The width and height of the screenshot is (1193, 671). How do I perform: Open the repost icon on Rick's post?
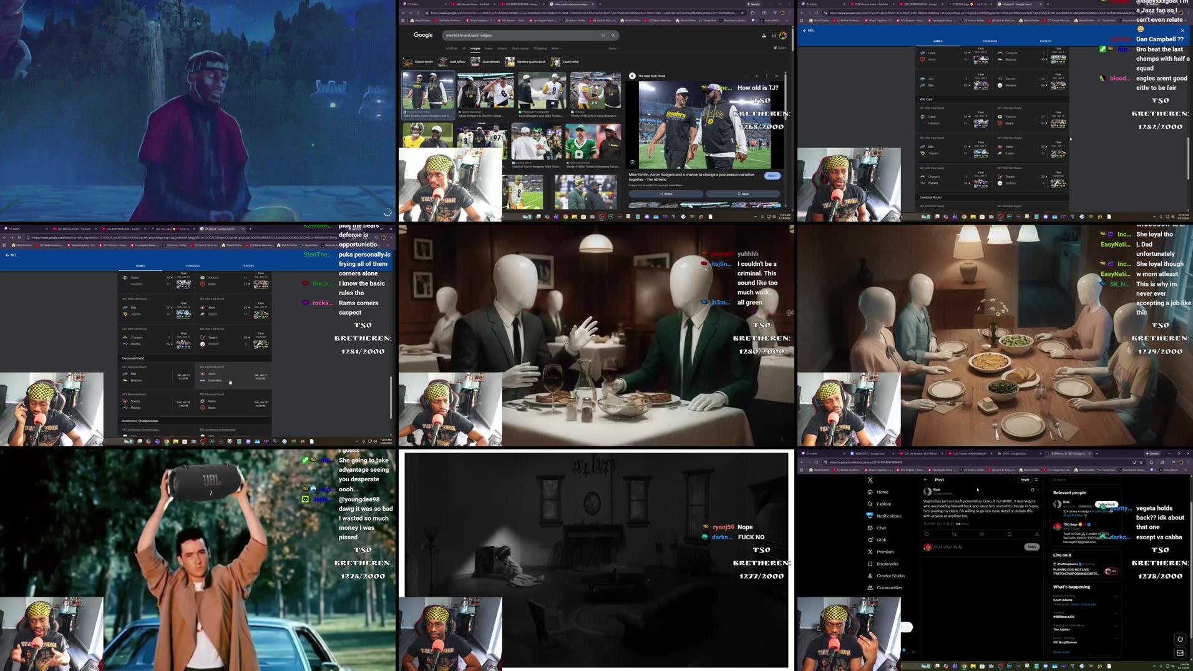pyautogui.click(x=954, y=535)
